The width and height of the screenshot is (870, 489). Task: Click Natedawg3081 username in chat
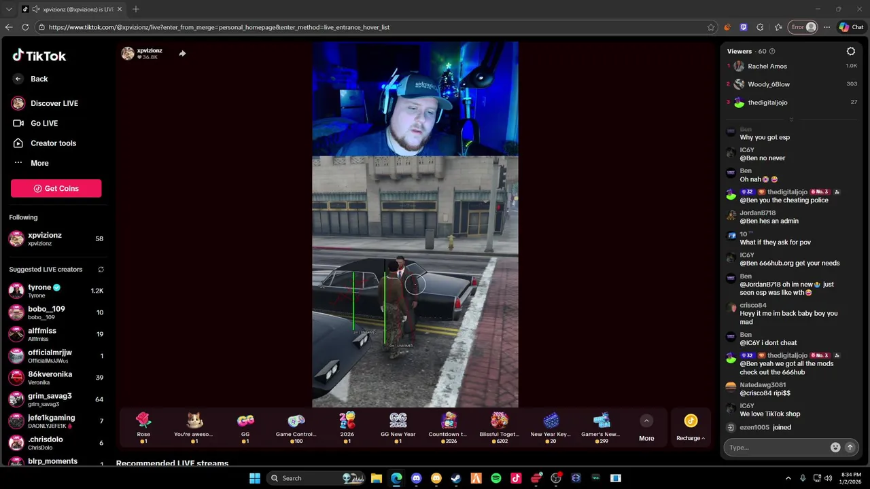(x=763, y=385)
